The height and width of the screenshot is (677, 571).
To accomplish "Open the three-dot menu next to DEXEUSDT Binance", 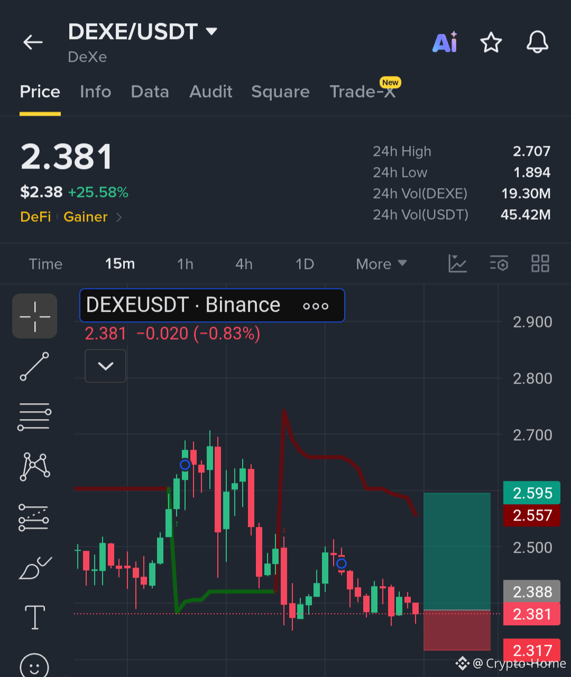I will click(316, 306).
